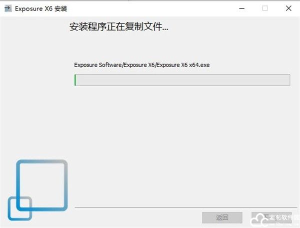Click the heading 安装程序正在复制文件

click(x=119, y=27)
